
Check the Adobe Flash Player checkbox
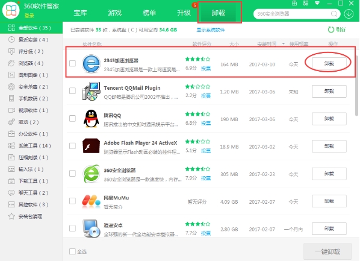[x=73, y=146]
